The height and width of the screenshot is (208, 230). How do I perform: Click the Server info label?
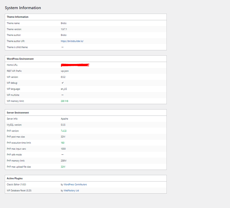tap(12, 119)
